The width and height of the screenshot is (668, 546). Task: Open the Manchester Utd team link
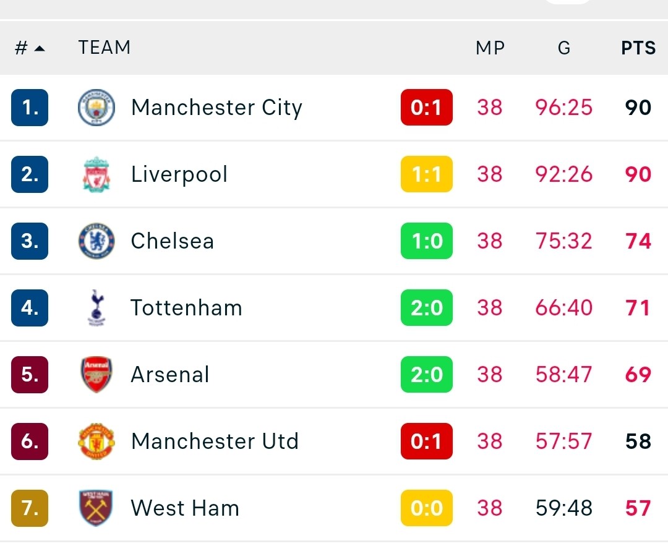pyautogui.click(x=215, y=441)
